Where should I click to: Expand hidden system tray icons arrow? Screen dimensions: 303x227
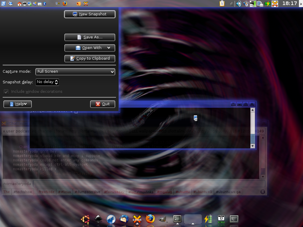pos(231,4)
